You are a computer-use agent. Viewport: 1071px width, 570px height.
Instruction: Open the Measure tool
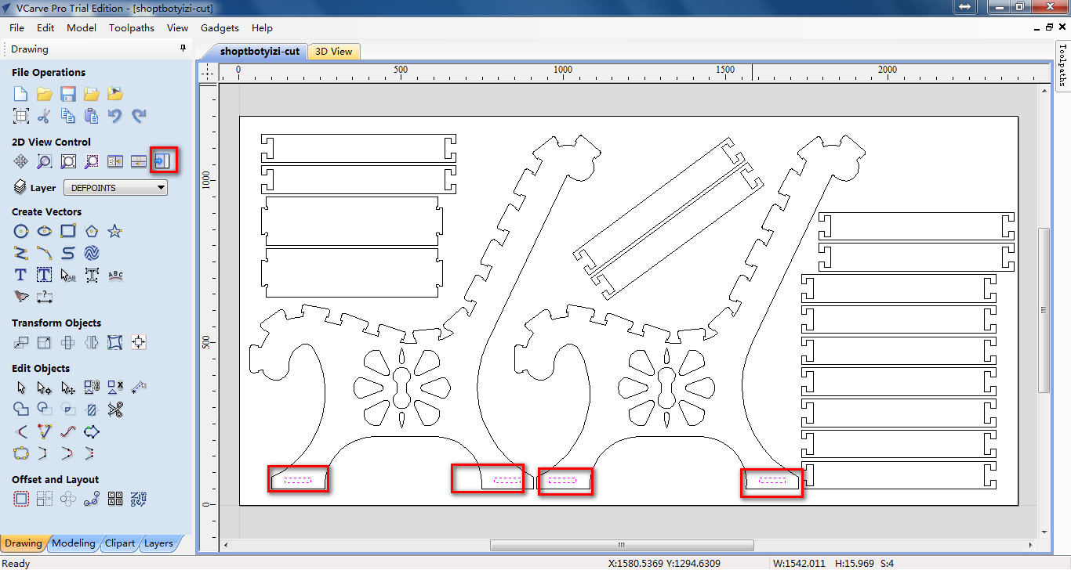[139, 388]
